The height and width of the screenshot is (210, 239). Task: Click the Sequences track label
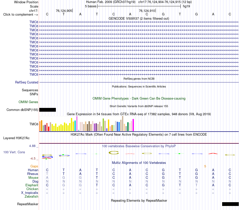click(x=30, y=90)
